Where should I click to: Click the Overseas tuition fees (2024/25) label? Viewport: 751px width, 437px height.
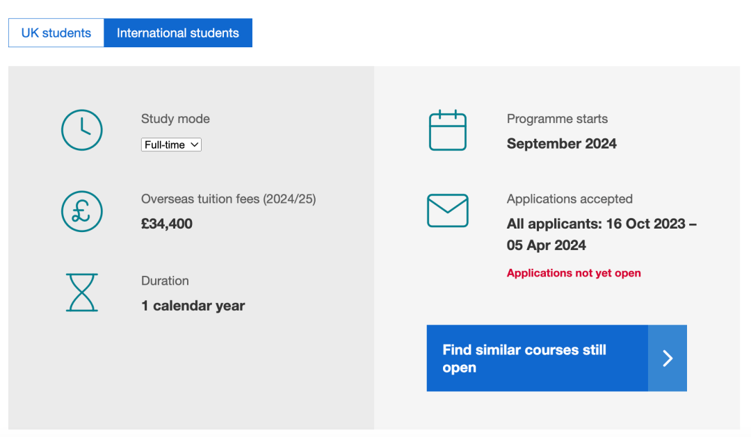pyautogui.click(x=228, y=199)
